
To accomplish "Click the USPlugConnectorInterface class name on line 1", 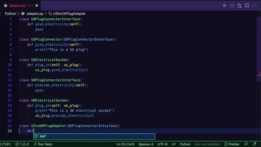I will pos(56,19).
